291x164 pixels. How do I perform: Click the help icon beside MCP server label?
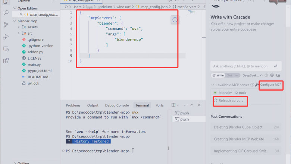(252, 85)
